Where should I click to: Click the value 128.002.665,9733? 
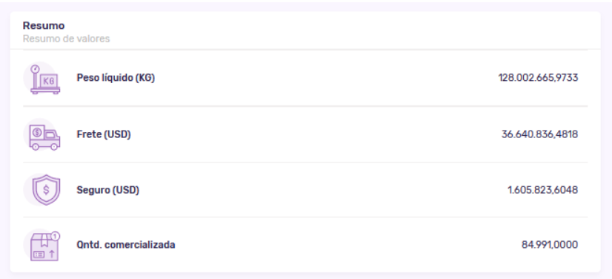pyautogui.click(x=538, y=78)
